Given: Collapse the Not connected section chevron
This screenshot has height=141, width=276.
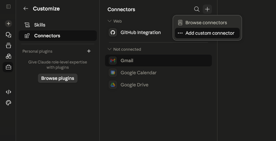Looking at the screenshot, I should click(x=110, y=49).
